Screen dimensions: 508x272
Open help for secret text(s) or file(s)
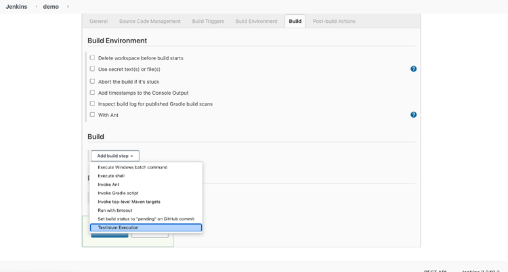(413, 69)
